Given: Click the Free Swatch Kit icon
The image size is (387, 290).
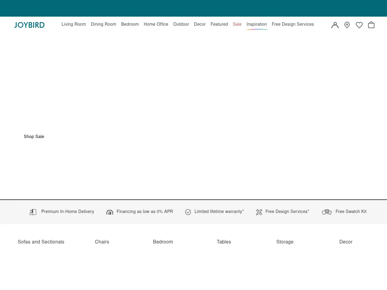Looking at the screenshot, I should click(x=327, y=212).
